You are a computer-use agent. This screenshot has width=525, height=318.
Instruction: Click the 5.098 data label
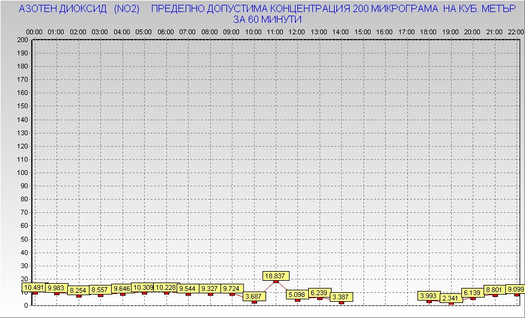pyautogui.click(x=297, y=295)
